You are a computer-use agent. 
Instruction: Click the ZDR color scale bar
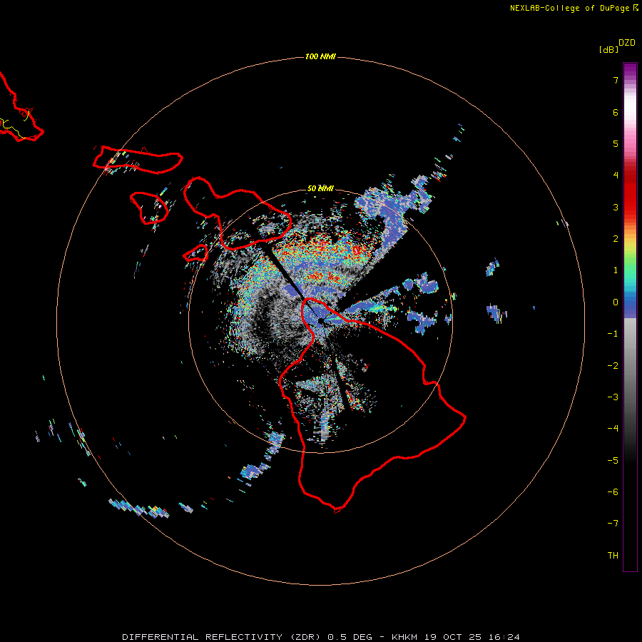[630, 317]
